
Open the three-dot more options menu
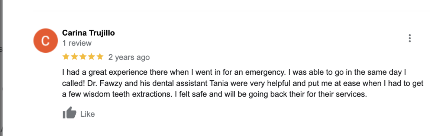click(x=410, y=38)
